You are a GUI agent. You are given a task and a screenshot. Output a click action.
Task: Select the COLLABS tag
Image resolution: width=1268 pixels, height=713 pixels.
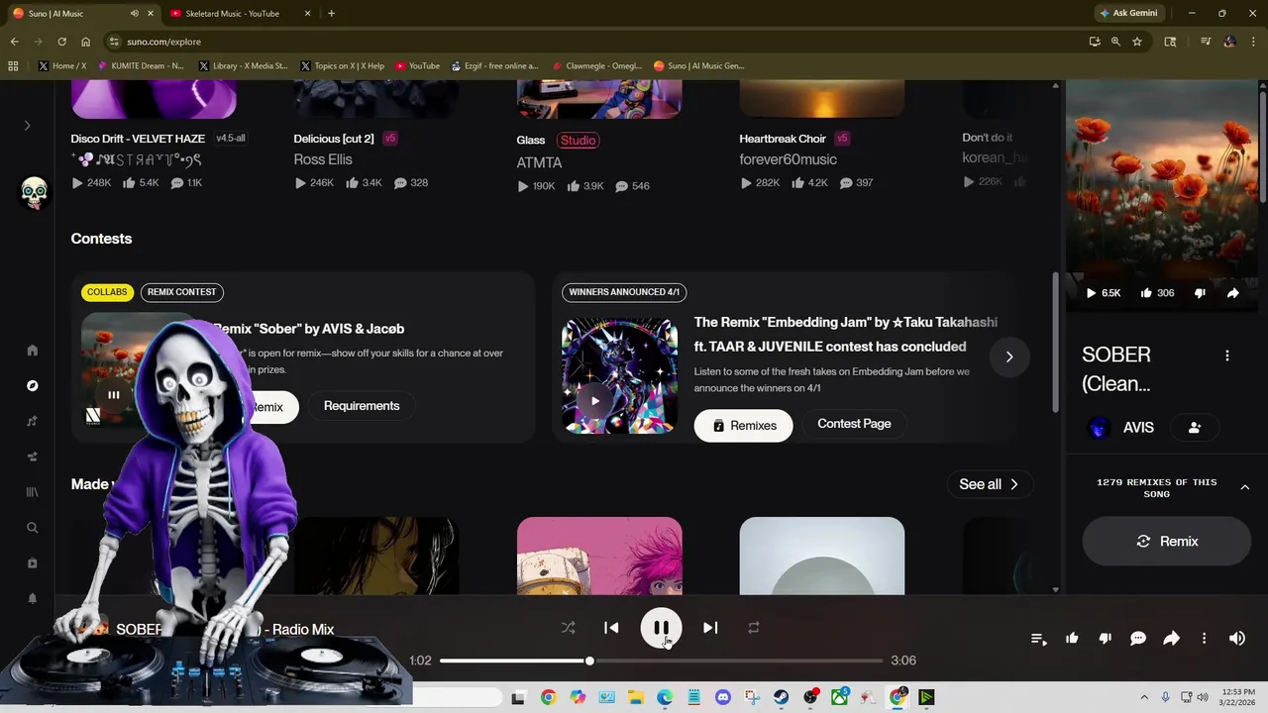[107, 292]
